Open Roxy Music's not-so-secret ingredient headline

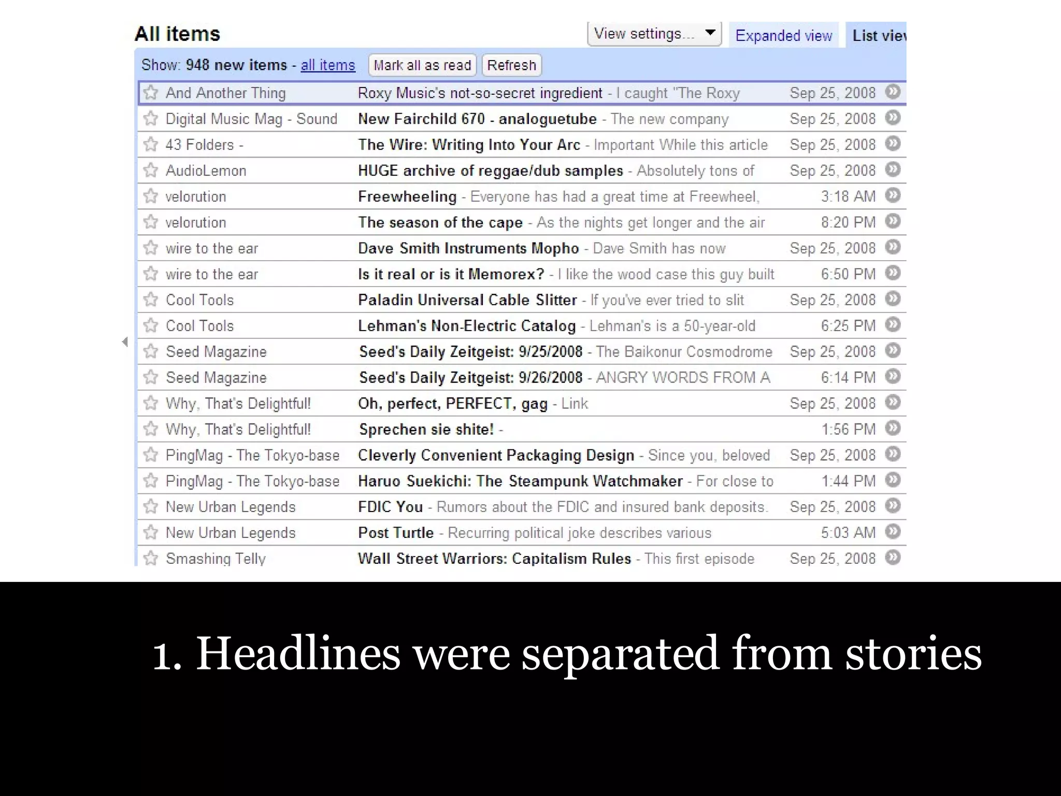tap(480, 93)
